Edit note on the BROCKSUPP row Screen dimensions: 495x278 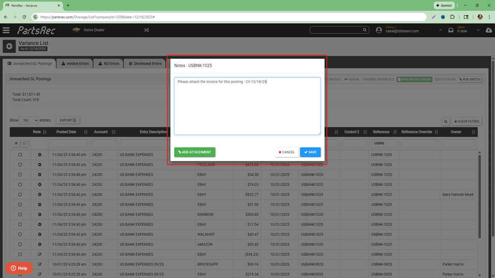(x=40, y=264)
